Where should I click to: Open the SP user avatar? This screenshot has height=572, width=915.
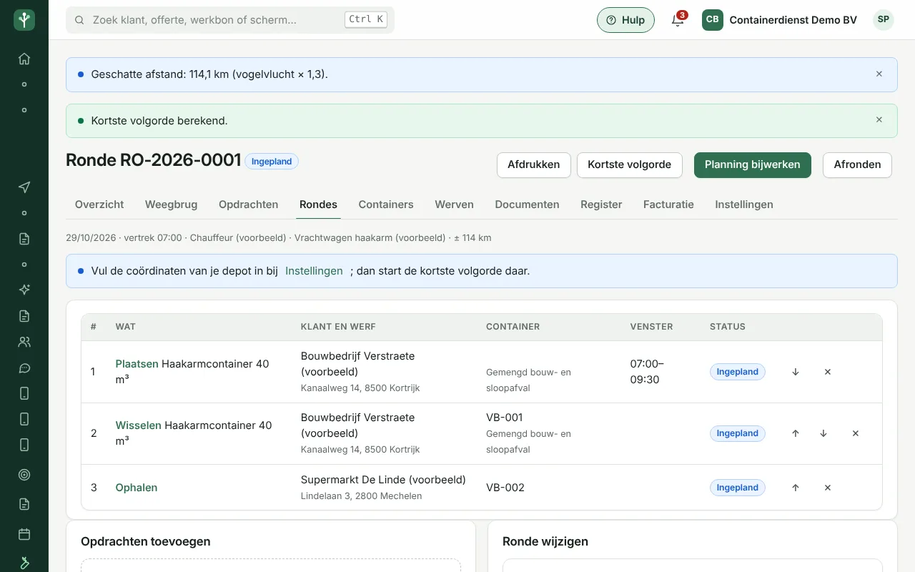884,20
